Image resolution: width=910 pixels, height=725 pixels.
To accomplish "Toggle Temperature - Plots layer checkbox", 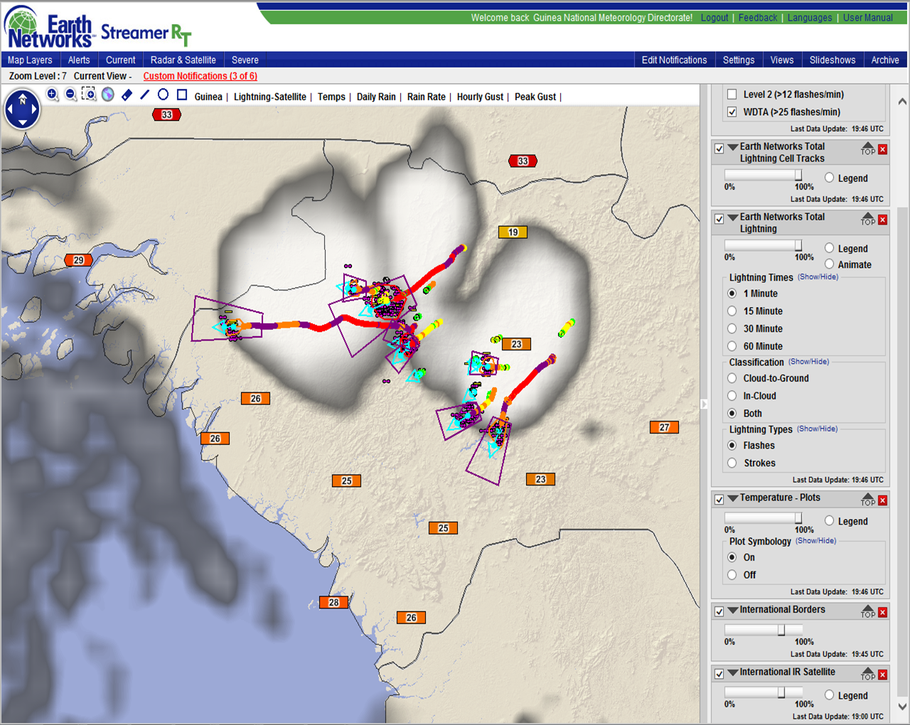I will 719,500.
